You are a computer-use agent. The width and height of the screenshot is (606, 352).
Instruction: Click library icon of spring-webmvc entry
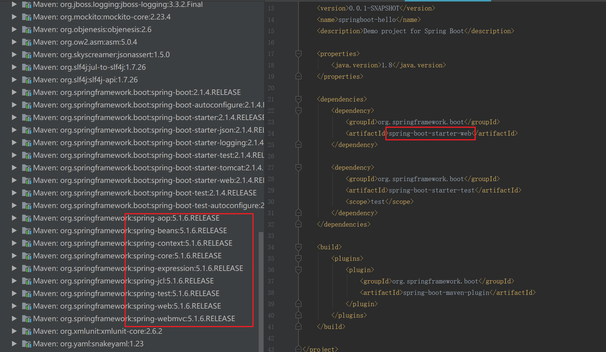point(27,319)
